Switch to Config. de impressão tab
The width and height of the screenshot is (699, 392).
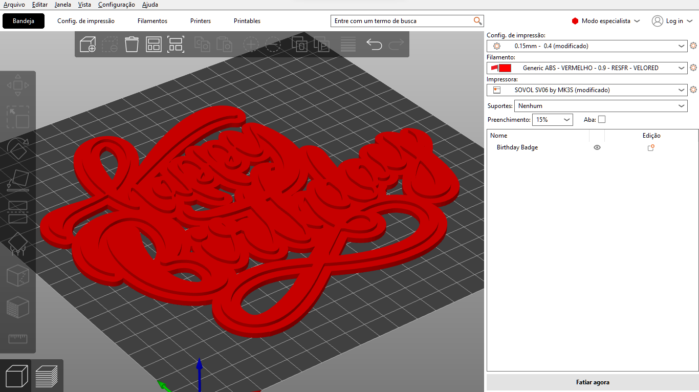[x=86, y=21]
